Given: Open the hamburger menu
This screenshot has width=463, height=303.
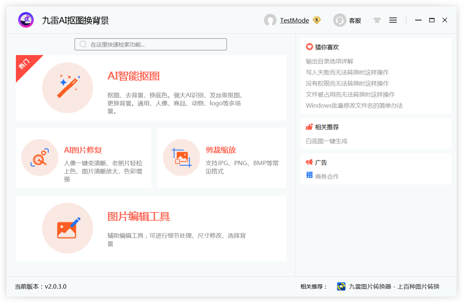Looking at the screenshot, I should [x=393, y=20].
